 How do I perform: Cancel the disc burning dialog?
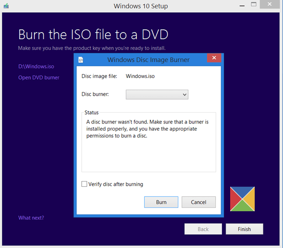tap(199, 202)
